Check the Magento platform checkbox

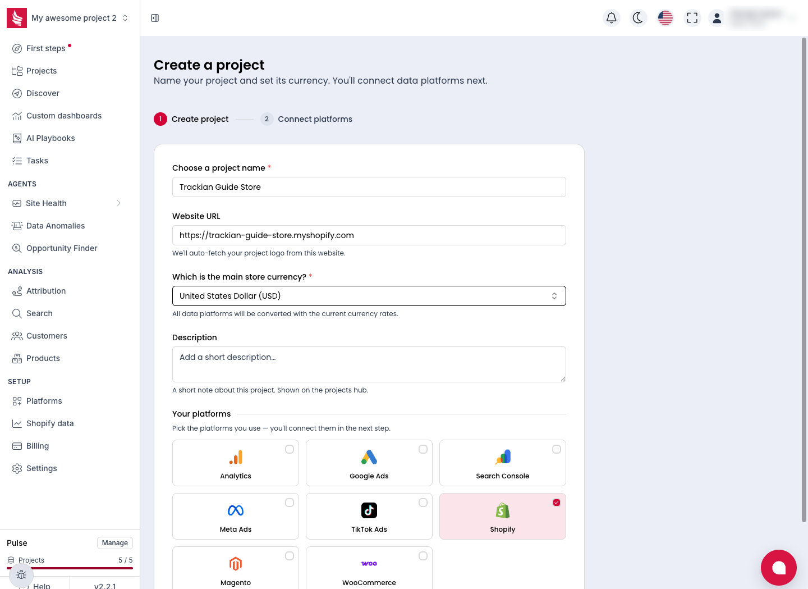click(x=290, y=556)
